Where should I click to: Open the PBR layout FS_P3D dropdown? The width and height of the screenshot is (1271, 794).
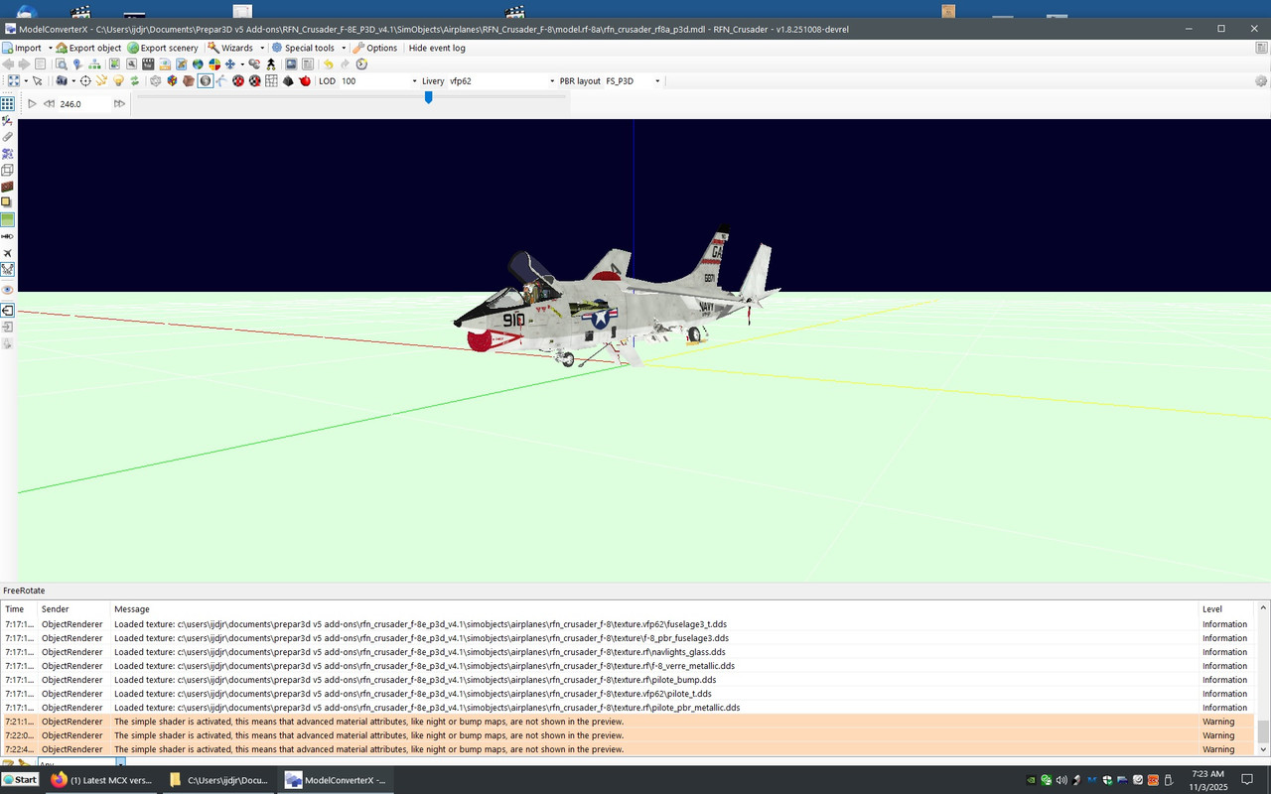pyautogui.click(x=656, y=80)
